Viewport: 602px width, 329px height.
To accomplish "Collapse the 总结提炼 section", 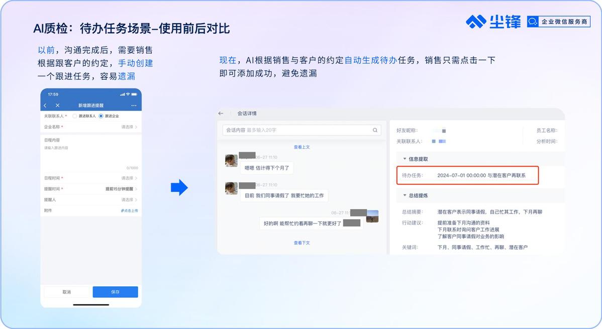I will pyautogui.click(x=405, y=195).
